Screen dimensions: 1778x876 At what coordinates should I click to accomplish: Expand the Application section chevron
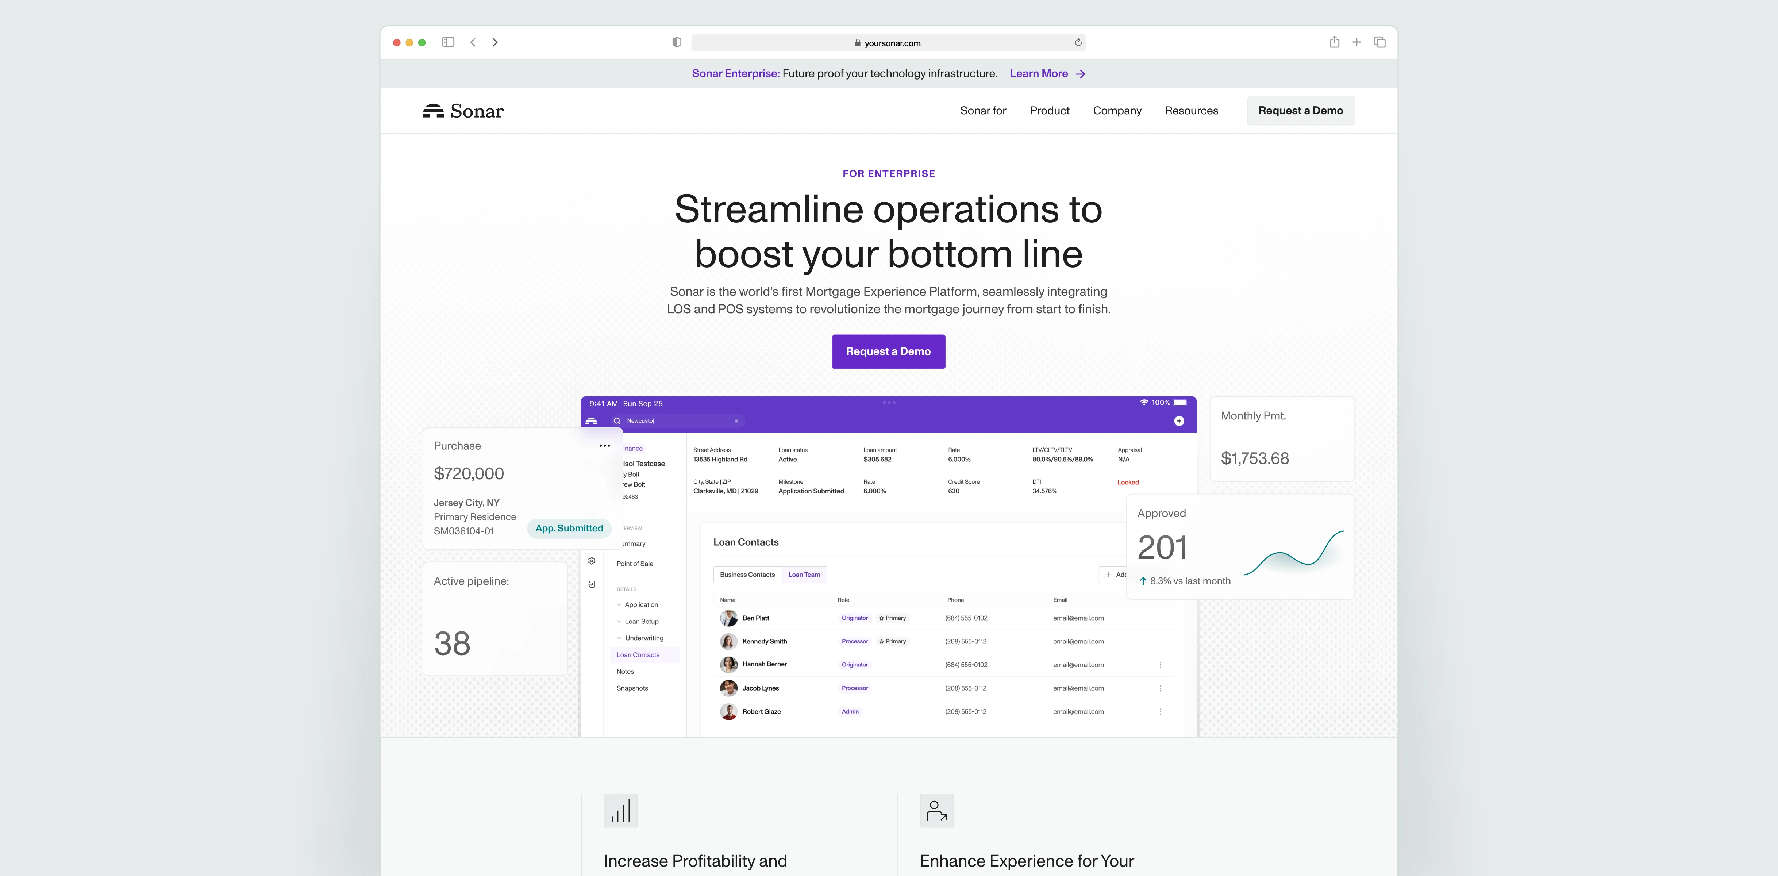coord(619,605)
